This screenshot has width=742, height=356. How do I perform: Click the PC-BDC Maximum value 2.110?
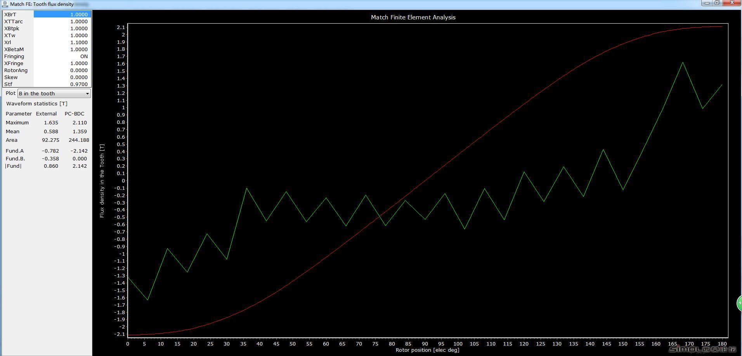(80, 122)
